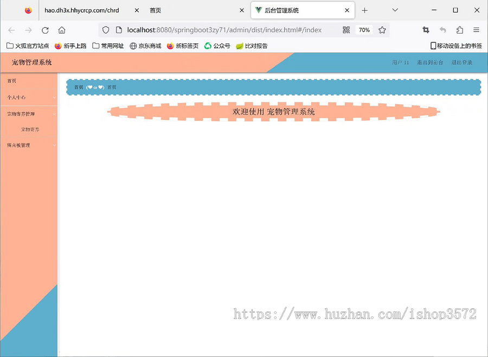Click the last 首页 breadcrumb item
Screen dimensions: 488x357
(x=112, y=87)
